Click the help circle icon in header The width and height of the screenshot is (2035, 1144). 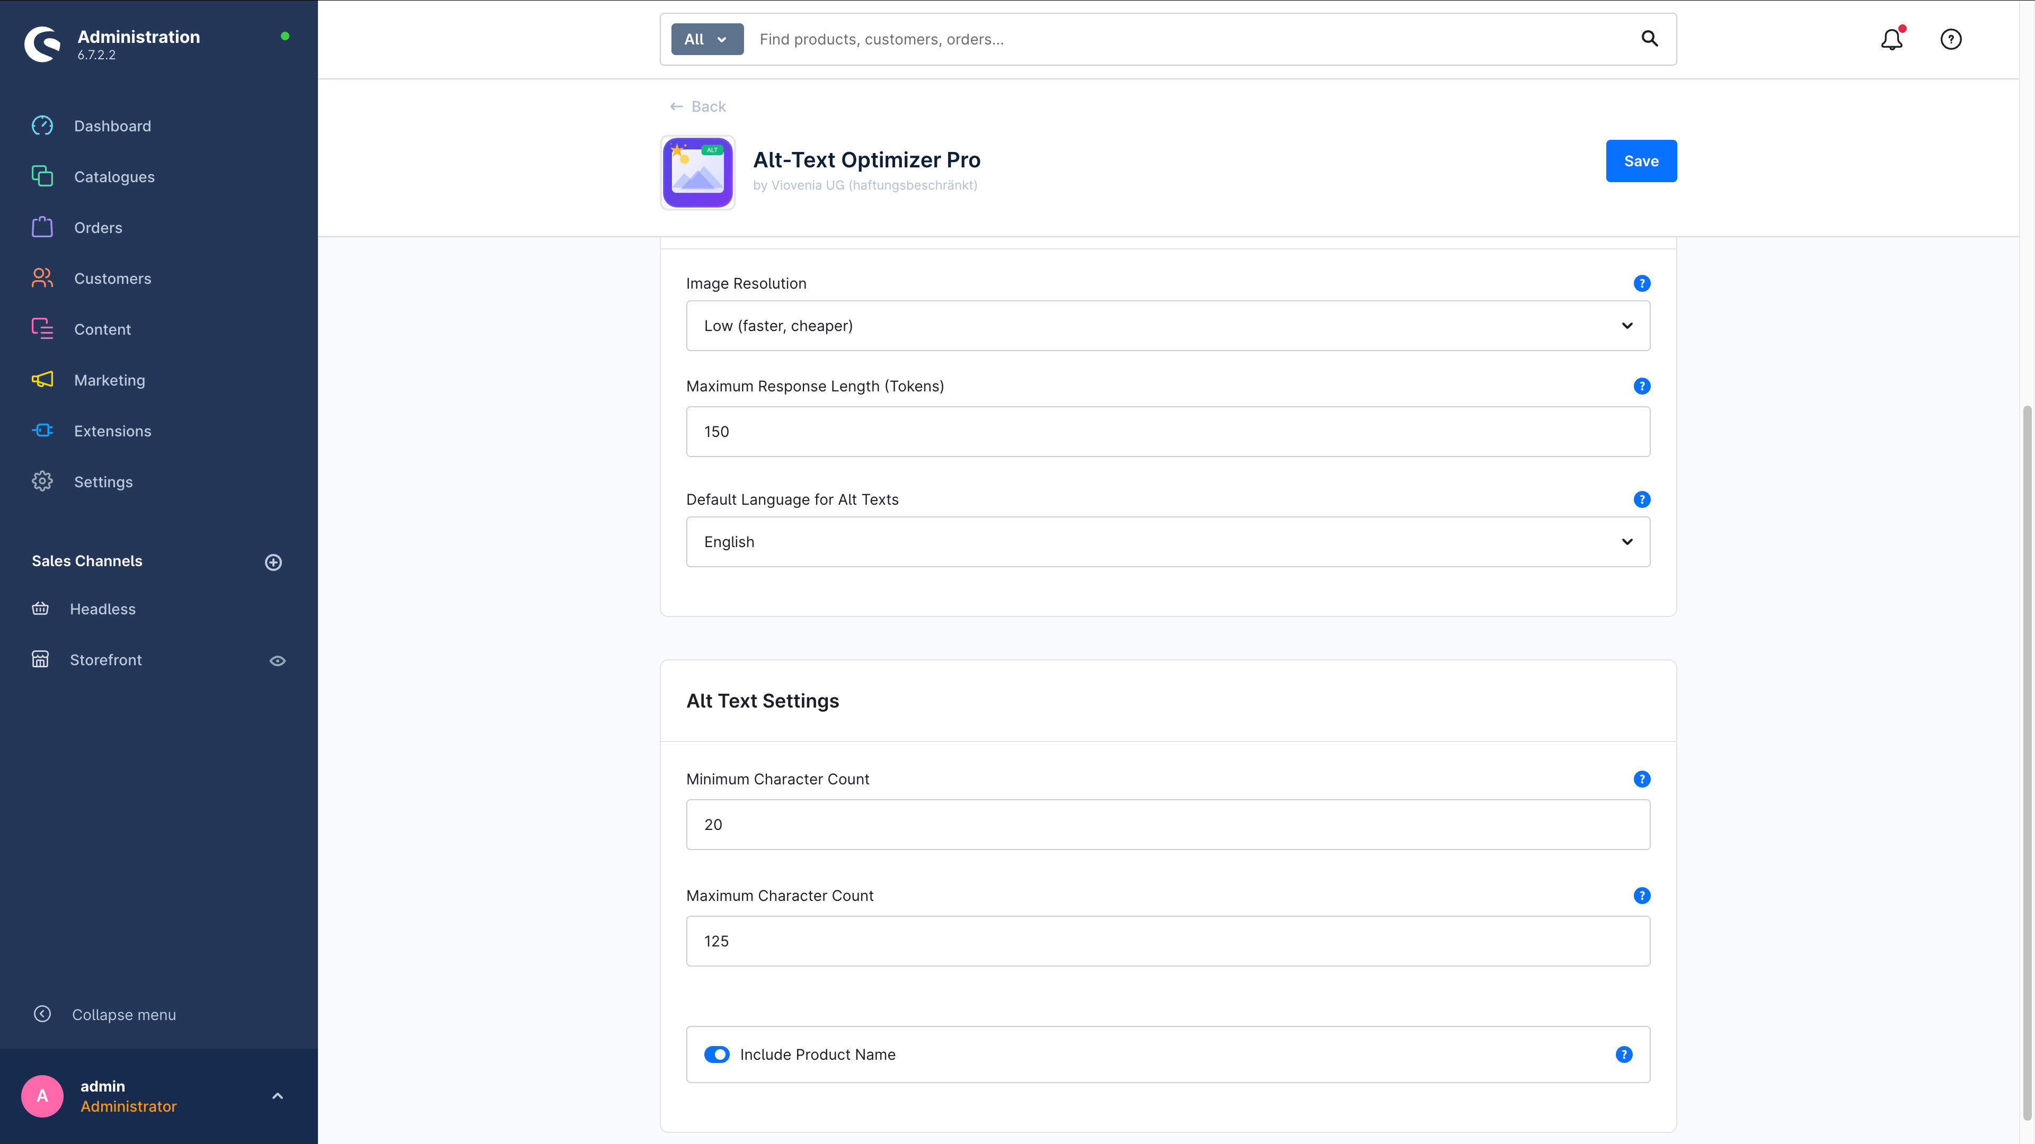(x=1950, y=40)
